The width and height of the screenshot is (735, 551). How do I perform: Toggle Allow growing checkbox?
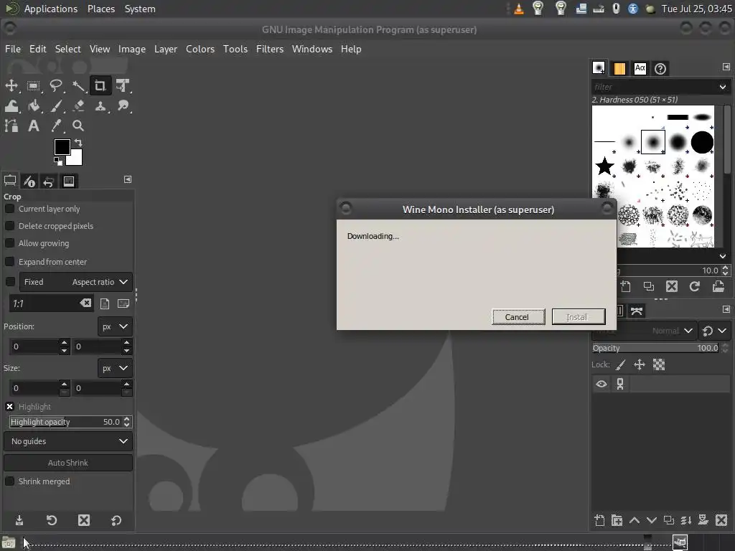click(9, 243)
